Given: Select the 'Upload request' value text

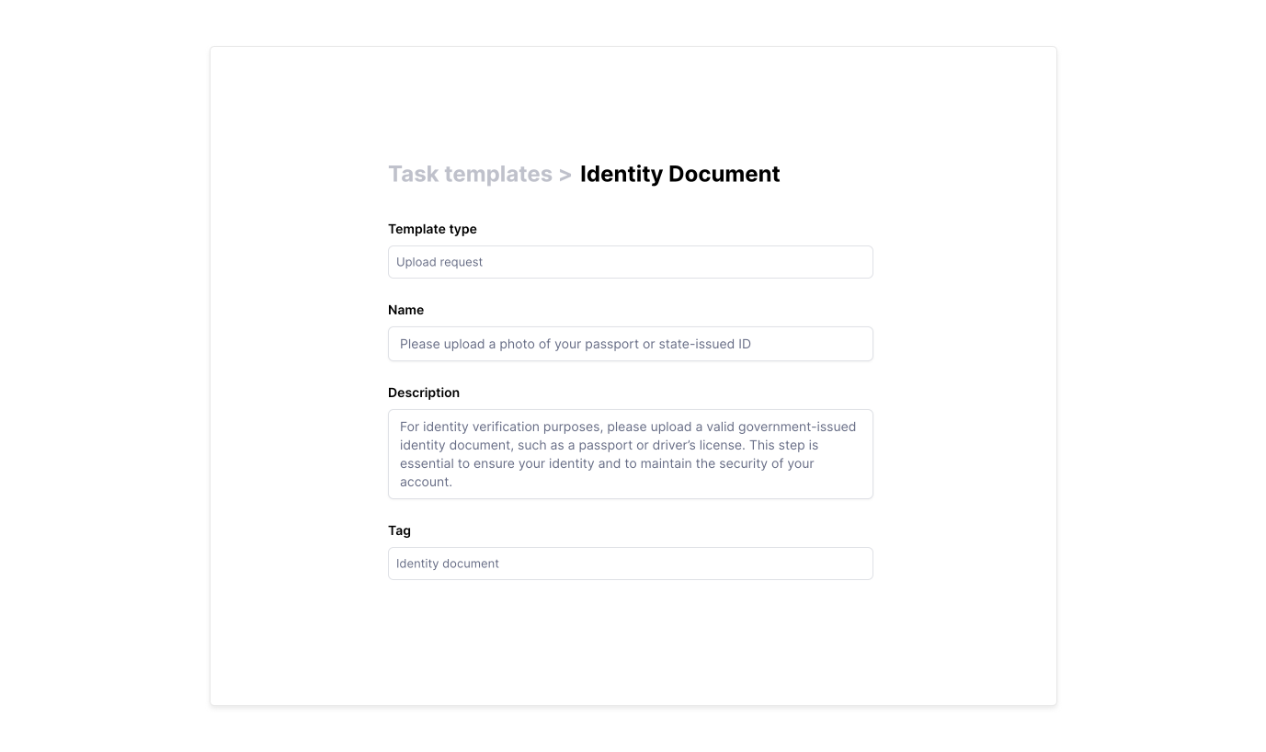Looking at the screenshot, I should 439,262.
